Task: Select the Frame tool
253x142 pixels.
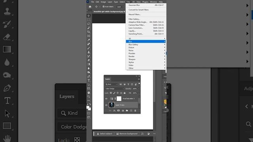Action: pyautogui.click(x=89, y=36)
